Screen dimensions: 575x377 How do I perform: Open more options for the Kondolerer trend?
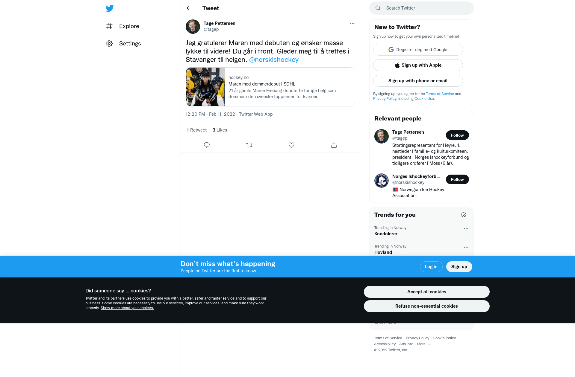pyautogui.click(x=466, y=229)
